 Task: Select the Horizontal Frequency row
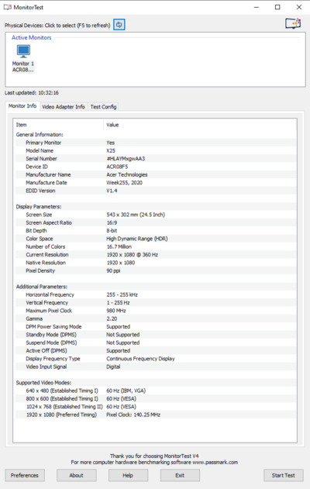155,294
